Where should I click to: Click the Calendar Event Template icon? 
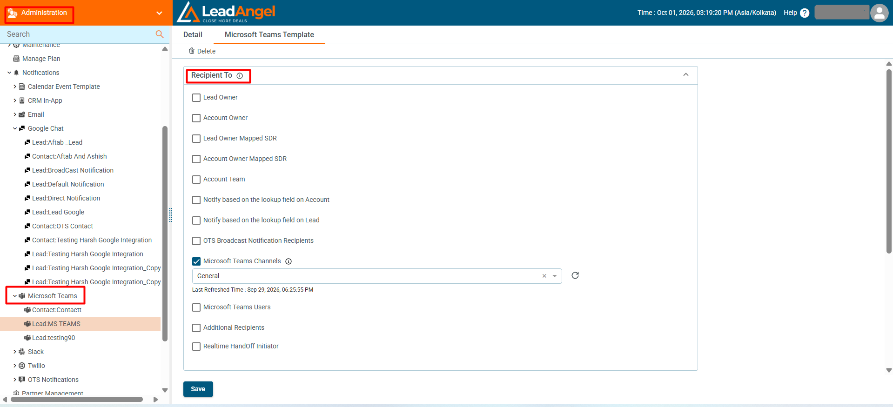[22, 87]
